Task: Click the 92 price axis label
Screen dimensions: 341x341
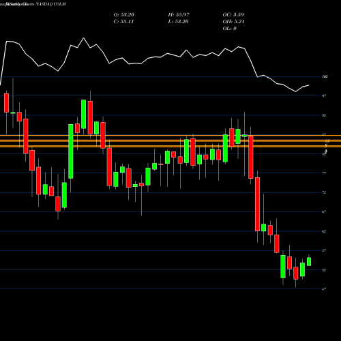Action: click(324, 115)
